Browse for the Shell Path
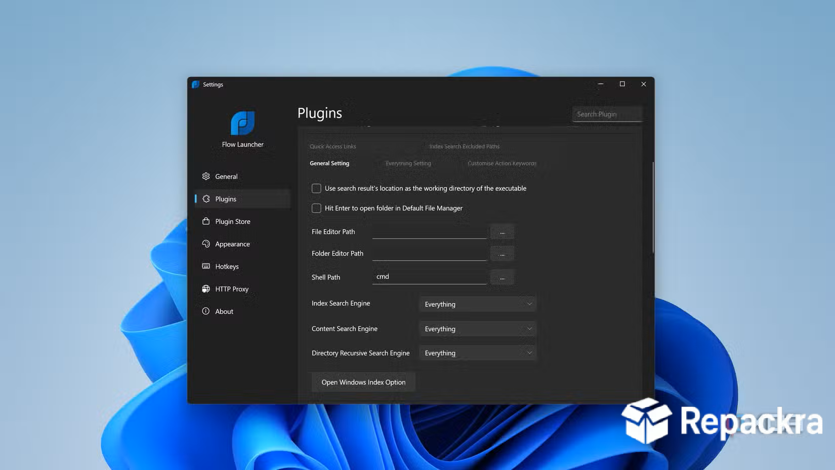Viewport: 835px width, 470px height. pyautogui.click(x=502, y=277)
